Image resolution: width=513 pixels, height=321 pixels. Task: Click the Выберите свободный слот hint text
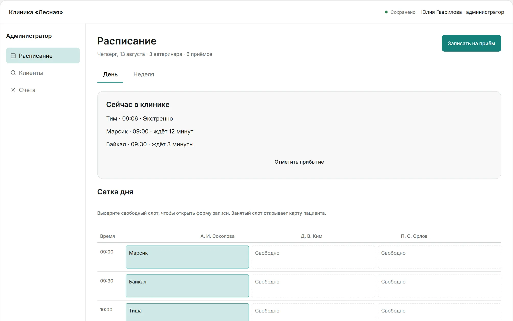(212, 213)
